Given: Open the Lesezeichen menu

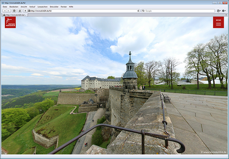Looking at the screenshot, I should 42,7.
